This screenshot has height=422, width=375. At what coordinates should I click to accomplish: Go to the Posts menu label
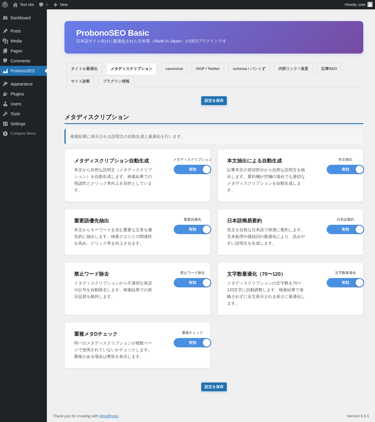point(16,31)
